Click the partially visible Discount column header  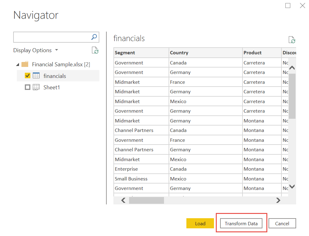coord(289,53)
